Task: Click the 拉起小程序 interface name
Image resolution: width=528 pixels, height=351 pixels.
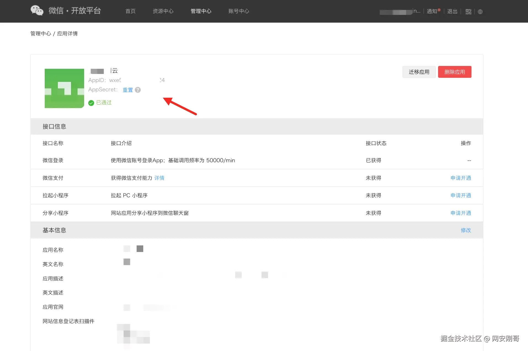Action: pyautogui.click(x=55, y=195)
